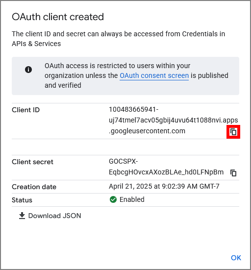Click the .googleusercontent.com text line
The image size is (251, 270).
[147, 131]
